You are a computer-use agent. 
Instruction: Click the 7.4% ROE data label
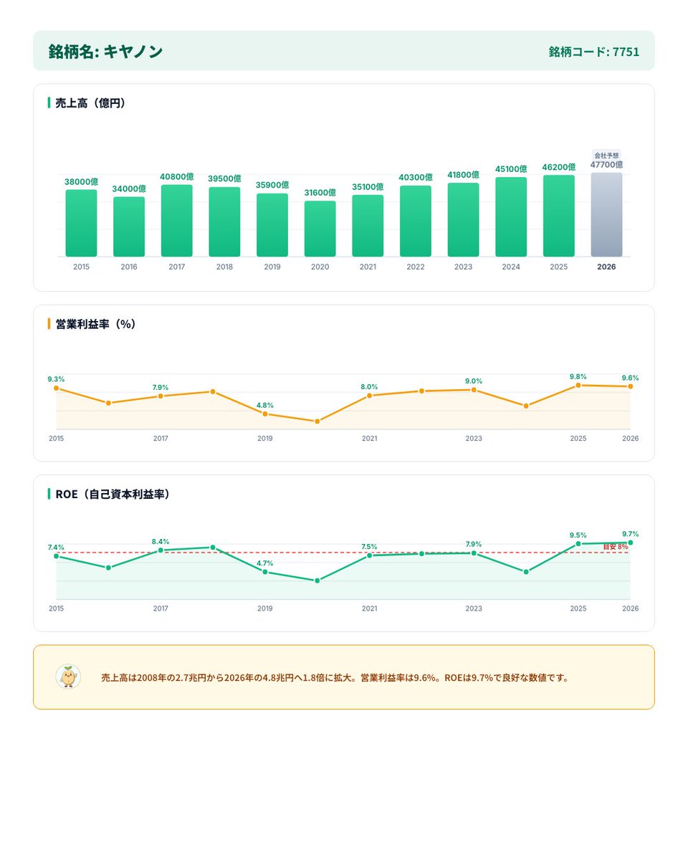(56, 547)
